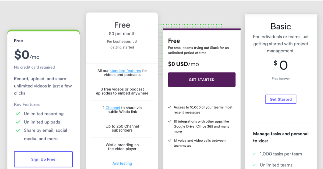The height and width of the screenshot is (169, 323).
Task: Click the No credit card required text
Action: [34, 67]
